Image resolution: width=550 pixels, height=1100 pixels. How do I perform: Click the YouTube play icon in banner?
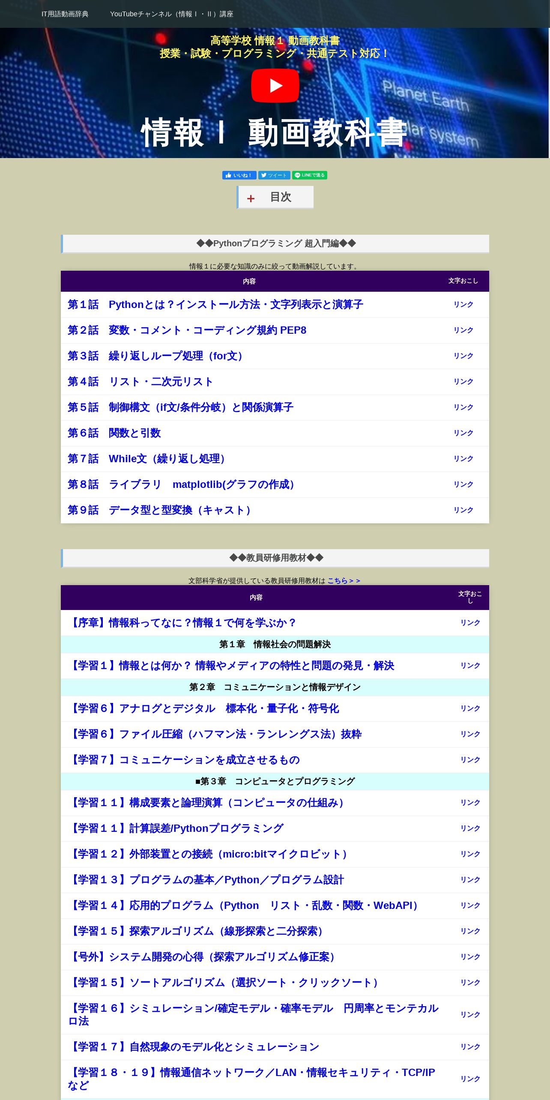pos(275,86)
